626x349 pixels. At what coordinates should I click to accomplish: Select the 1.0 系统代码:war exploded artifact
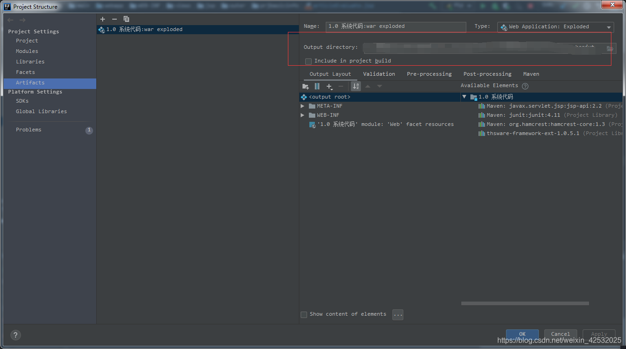[x=198, y=30]
